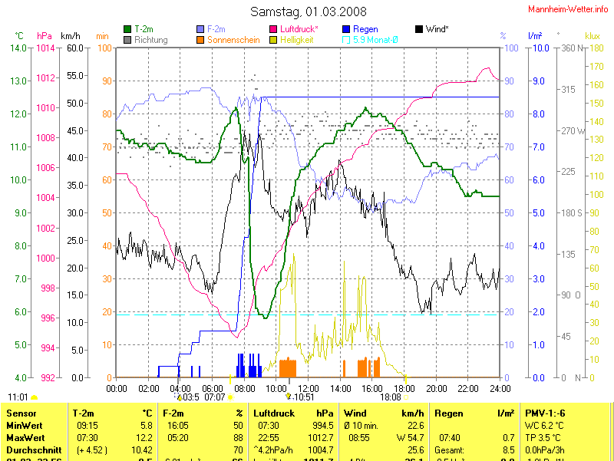Click the Luftdruck* legend label

point(299,29)
